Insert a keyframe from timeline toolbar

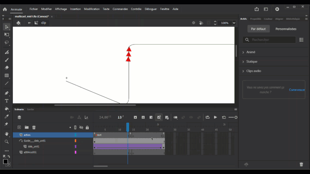coord(135,117)
